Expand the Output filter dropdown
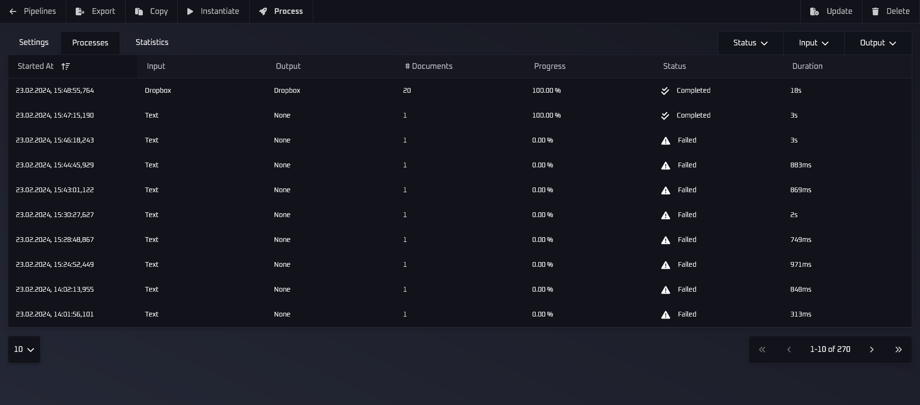Viewport: 920px width, 405px height. point(878,43)
